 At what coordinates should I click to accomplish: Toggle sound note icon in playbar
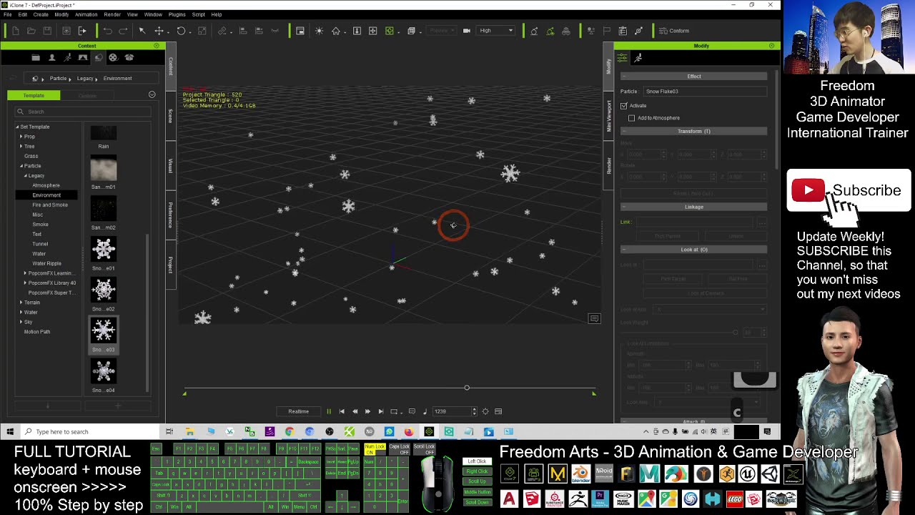pos(425,411)
